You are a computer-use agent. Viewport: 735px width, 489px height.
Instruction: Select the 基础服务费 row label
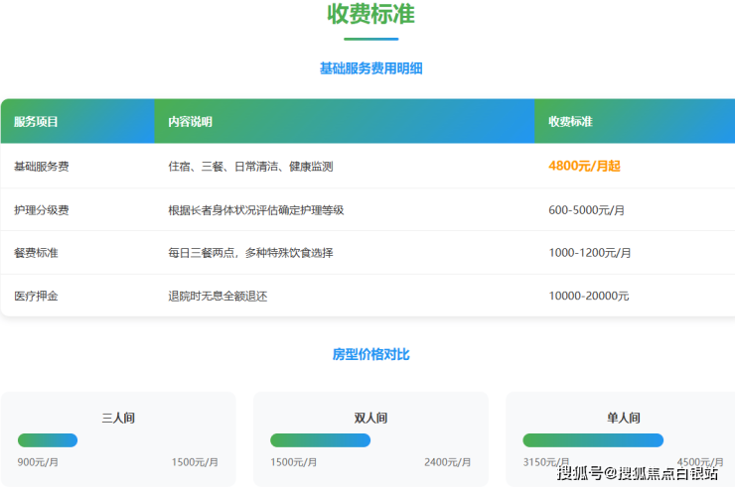[x=42, y=167]
